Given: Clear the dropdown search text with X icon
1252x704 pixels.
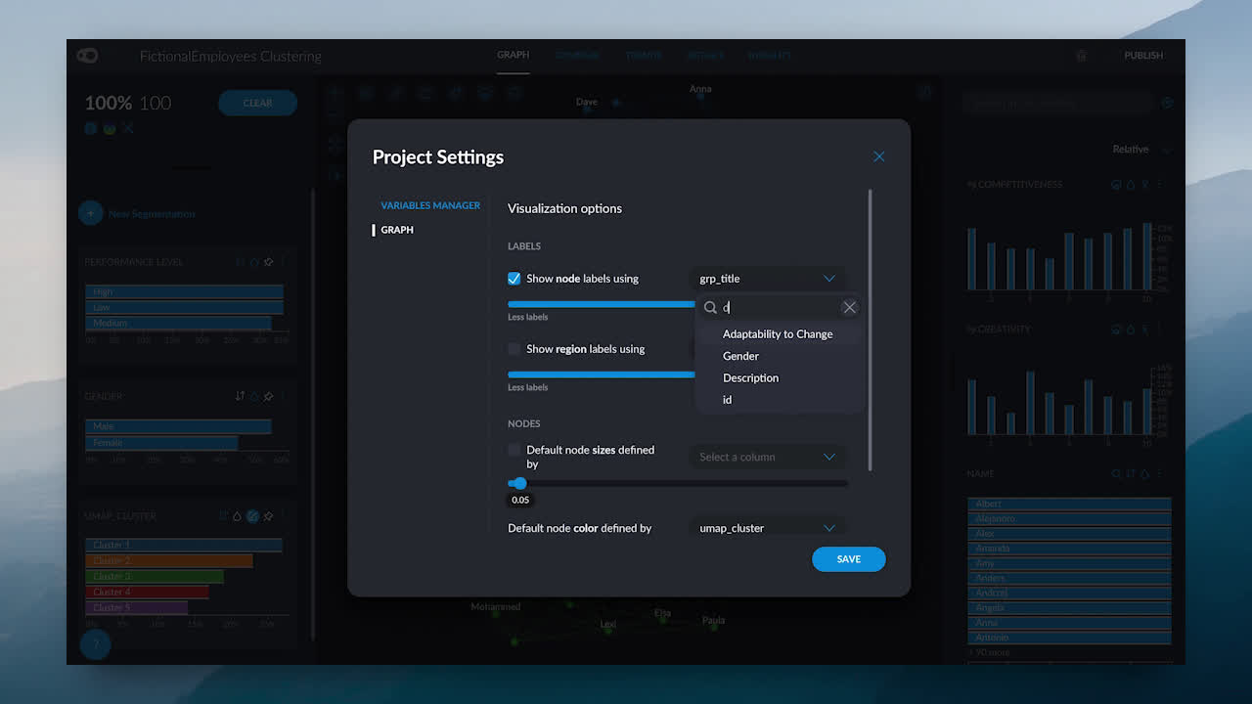Looking at the screenshot, I should 849,307.
